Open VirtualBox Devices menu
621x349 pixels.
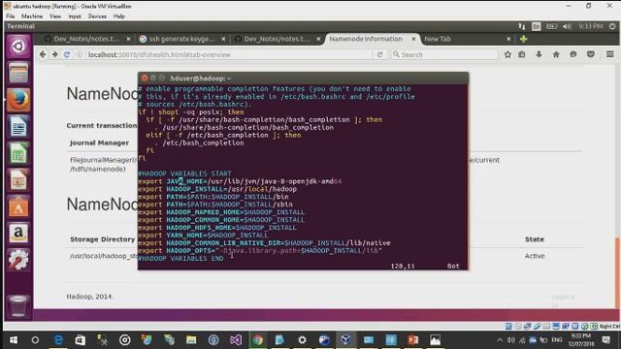pos(97,16)
